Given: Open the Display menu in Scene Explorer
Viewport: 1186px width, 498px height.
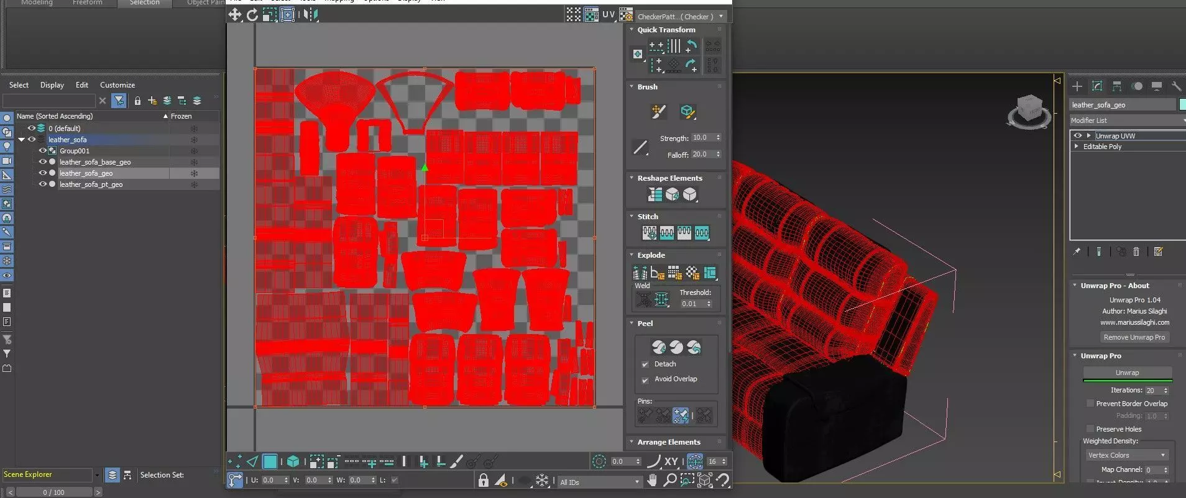Looking at the screenshot, I should tap(52, 85).
